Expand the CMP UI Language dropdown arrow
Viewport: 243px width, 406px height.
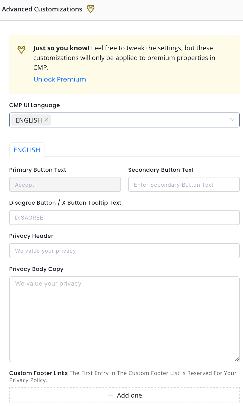click(x=232, y=120)
